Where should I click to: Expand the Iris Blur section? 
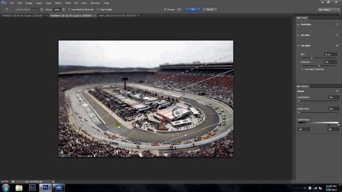tap(298, 35)
